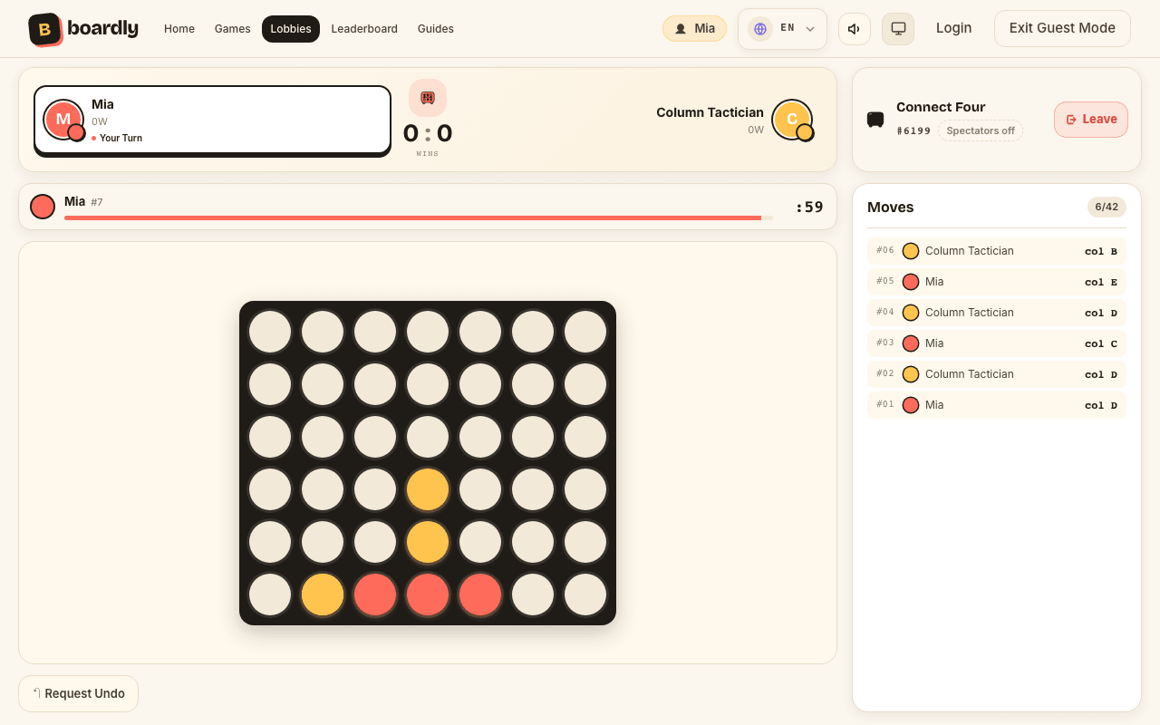This screenshot has height=725, width=1160.
Task: Select move #04 Column Tactician col D
Action: coord(997,313)
